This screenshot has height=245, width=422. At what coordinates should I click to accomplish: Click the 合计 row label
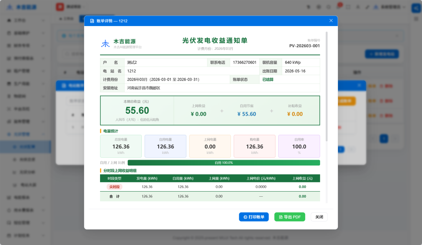click(114, 196)
